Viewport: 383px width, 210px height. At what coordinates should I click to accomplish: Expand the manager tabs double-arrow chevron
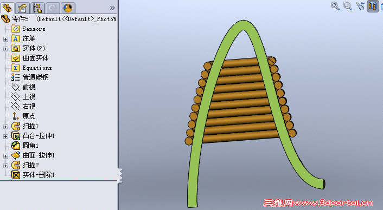[x=112, y=8]
